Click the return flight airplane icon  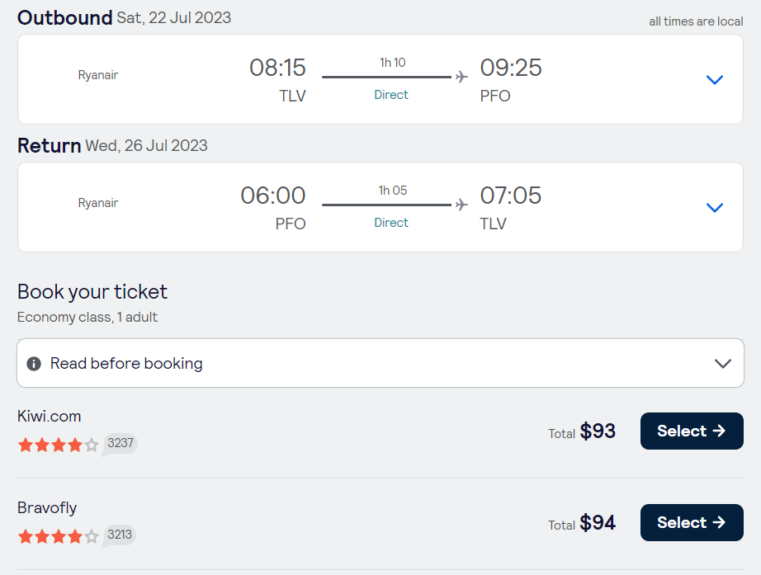point(461,205)
